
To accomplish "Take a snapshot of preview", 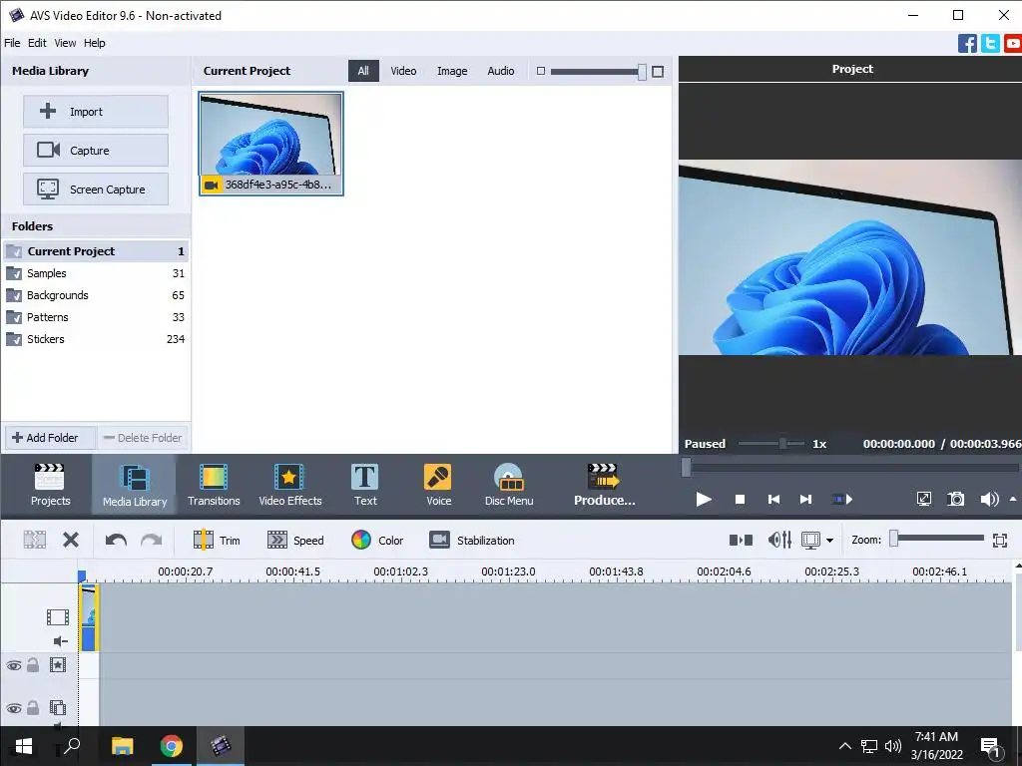I will (x=955, y=499).
